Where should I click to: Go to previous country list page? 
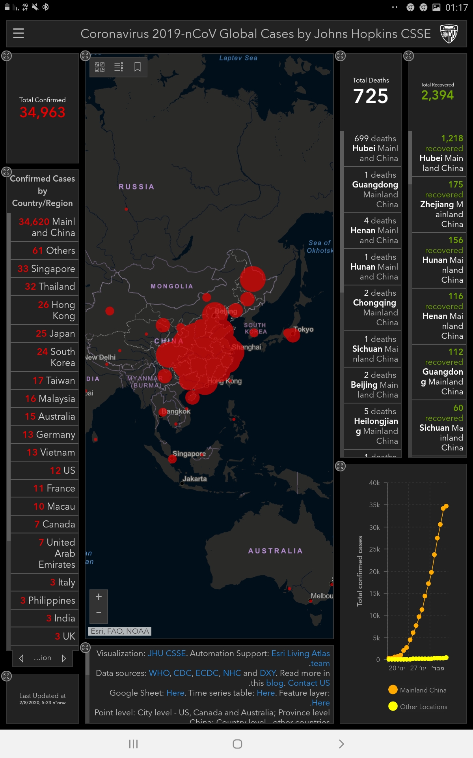22,658
